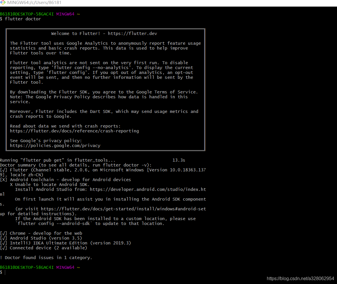Screen dimensions: 337x284
Task: Click the 'Google Terms of Service' sentence
Action: point(104,92)
